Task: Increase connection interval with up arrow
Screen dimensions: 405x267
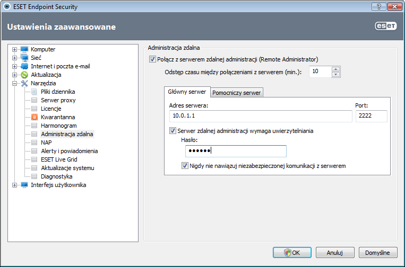Action: (335, 69)
